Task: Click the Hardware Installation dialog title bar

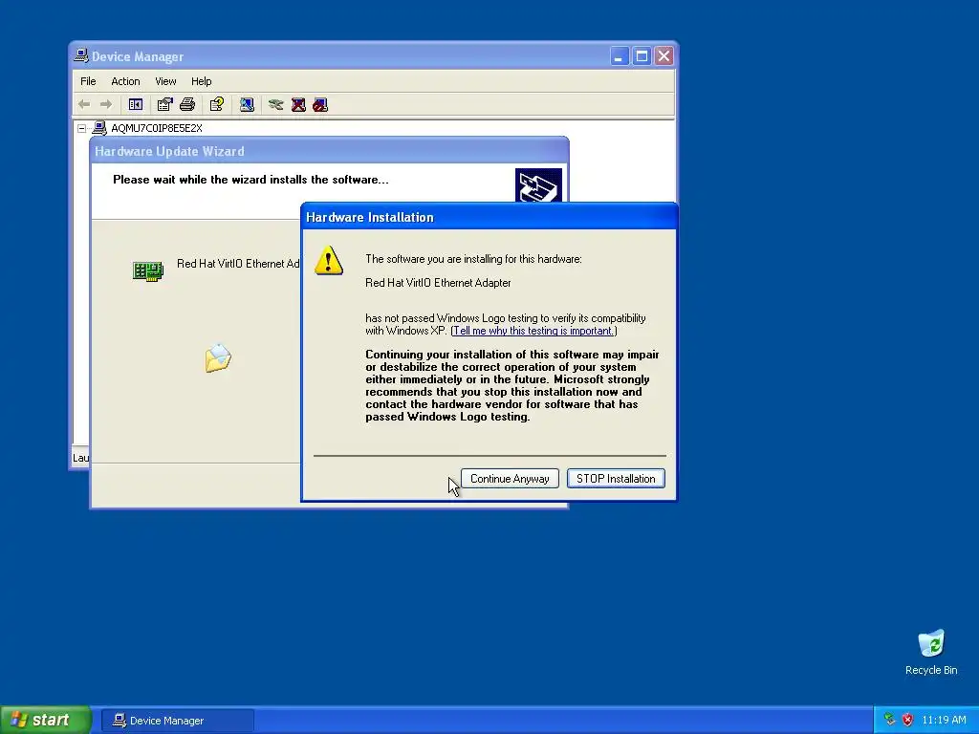Action: coord(489,217)
